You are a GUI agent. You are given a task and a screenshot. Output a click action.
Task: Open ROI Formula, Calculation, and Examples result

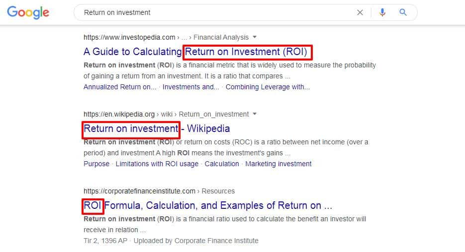(207, 205)
